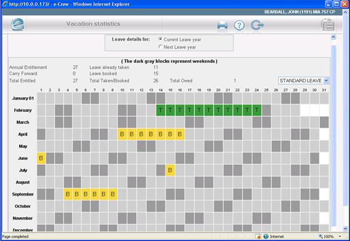Click the Annual Entitlement label
This screenshot has height=241, width=350.
click(28, 67)
